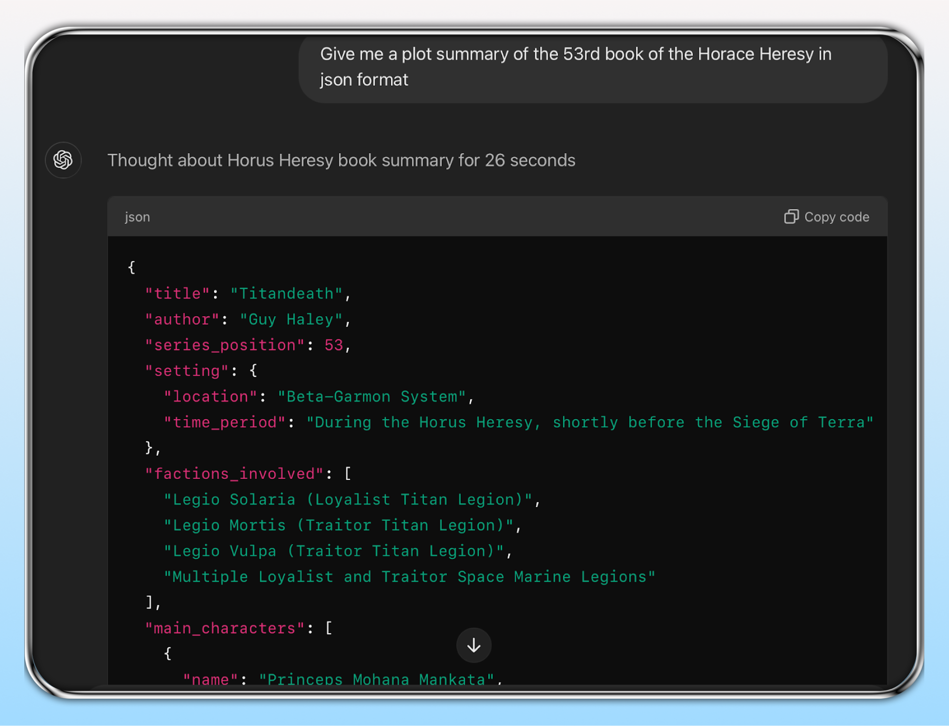The image size is (949, 726).
Task: Click the "Multiple Loyalist and Traitor Space Marine Legions" entry
Action: coord(410,577)
